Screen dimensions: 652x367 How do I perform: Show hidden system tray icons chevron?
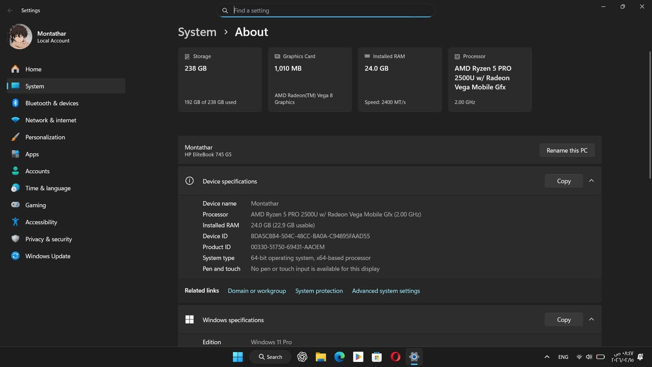coord(547,357)
